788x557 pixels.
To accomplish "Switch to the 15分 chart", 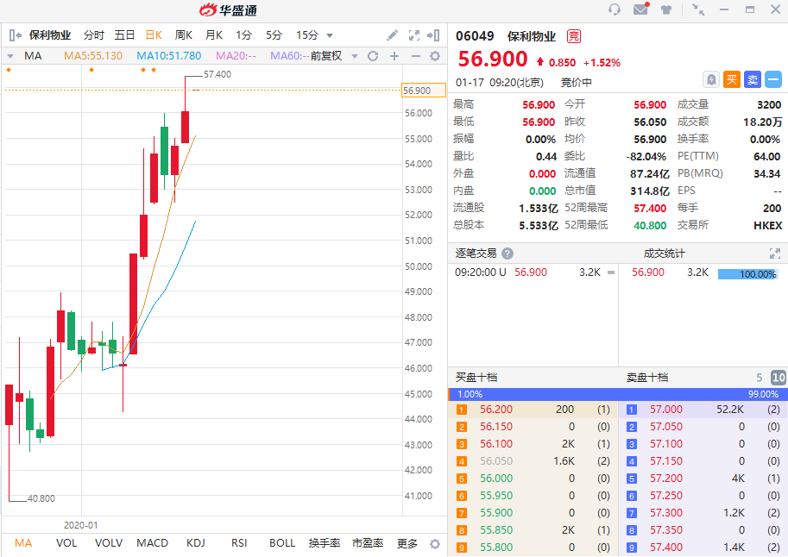I will tap(307, 35).
